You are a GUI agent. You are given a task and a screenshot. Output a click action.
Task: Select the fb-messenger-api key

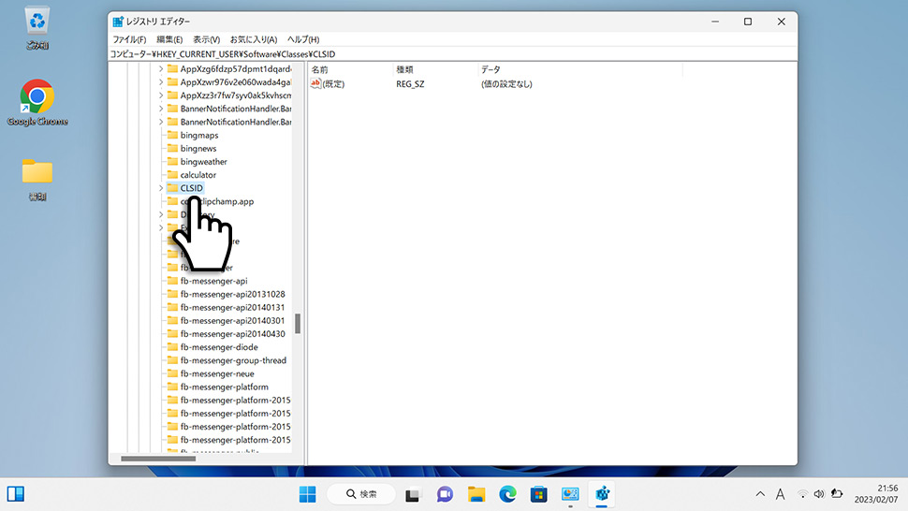click(x=213, y=282)
